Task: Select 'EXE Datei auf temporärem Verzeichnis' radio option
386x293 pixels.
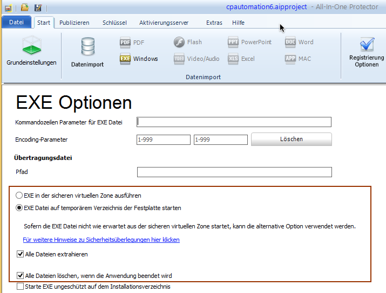Action: [20, 208]
